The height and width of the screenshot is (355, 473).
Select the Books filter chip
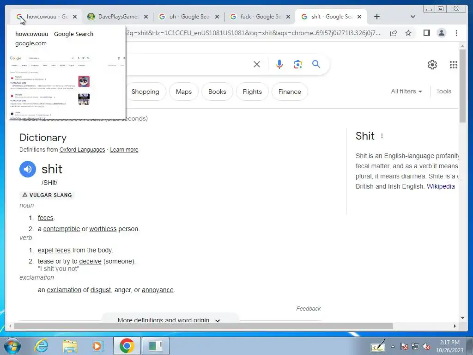pyautogui.click(x=217, y=92)
